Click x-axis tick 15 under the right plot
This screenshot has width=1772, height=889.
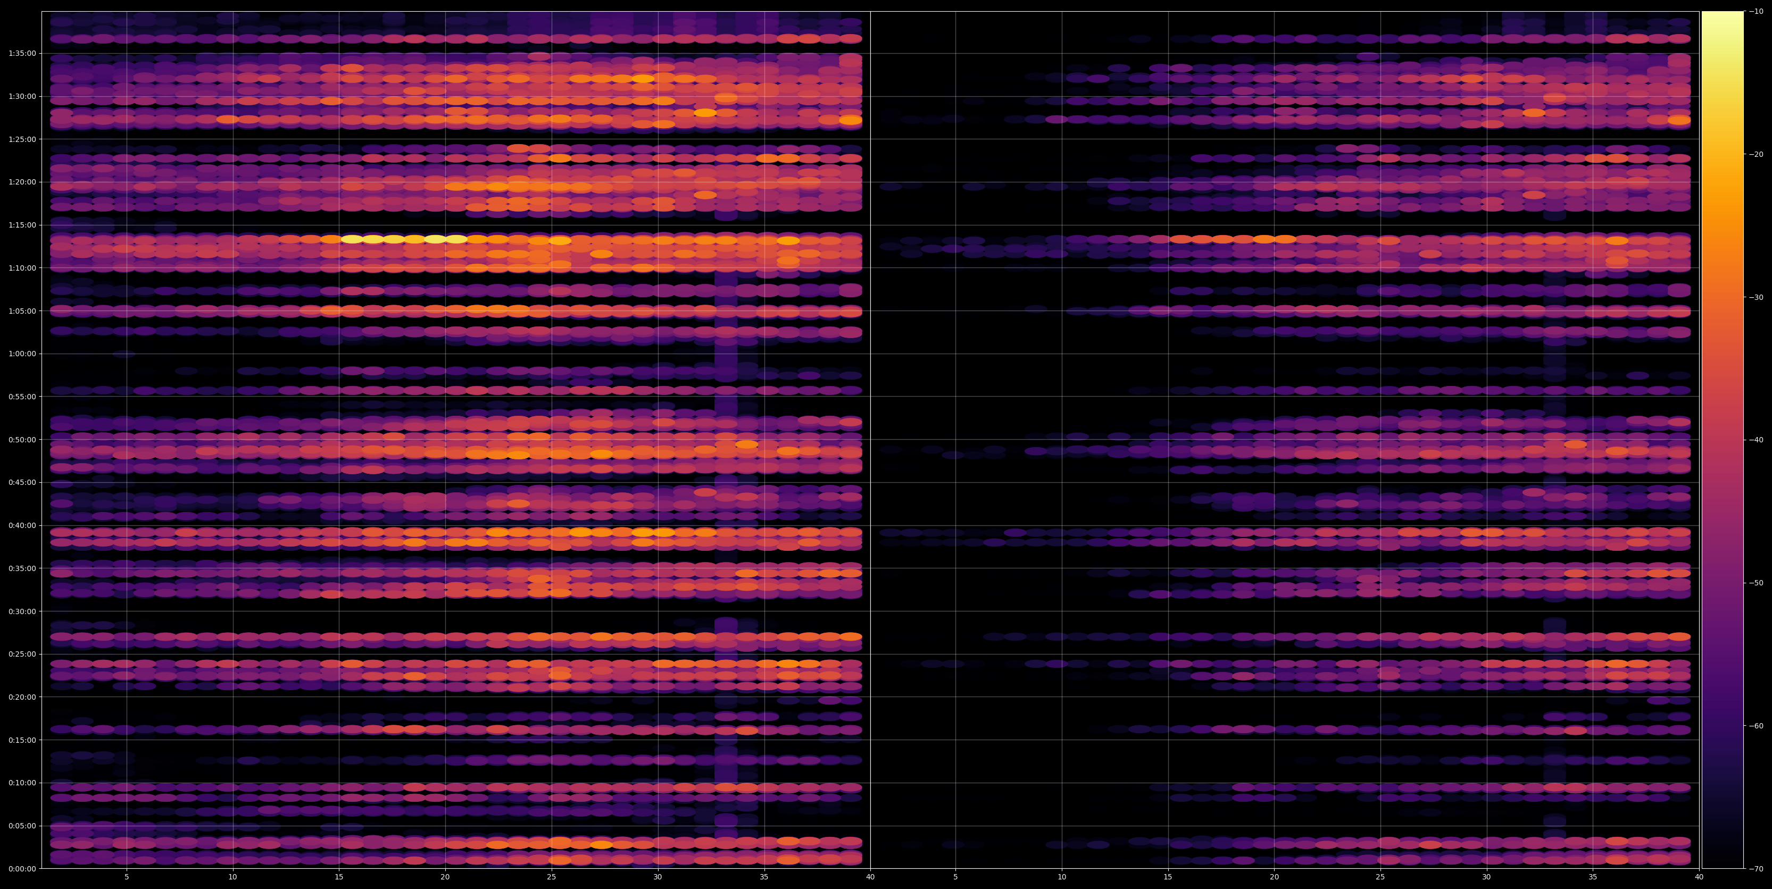tap(1168, 877)
